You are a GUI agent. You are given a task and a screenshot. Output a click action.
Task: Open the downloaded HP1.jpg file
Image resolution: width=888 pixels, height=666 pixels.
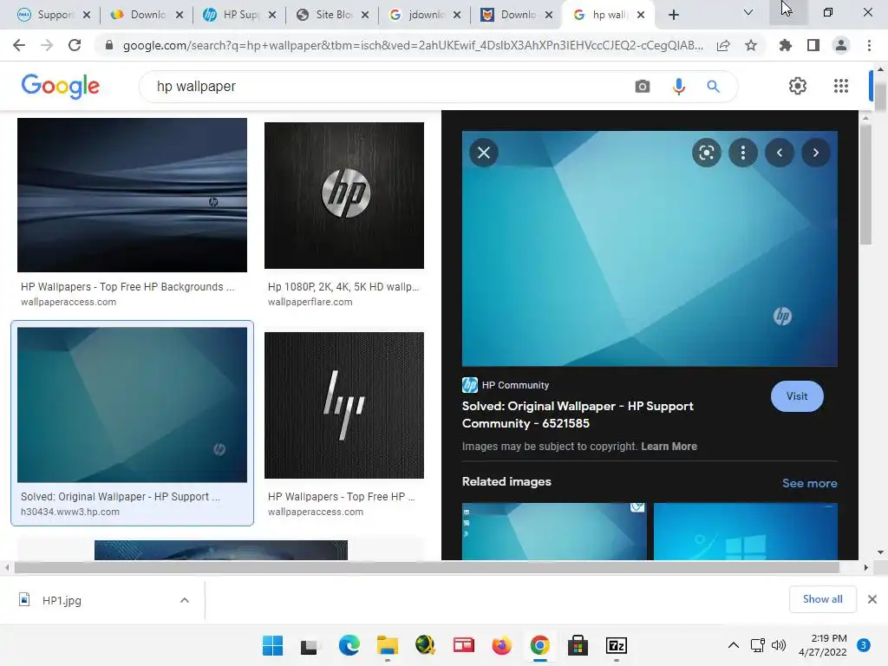[x=62, y=600]
